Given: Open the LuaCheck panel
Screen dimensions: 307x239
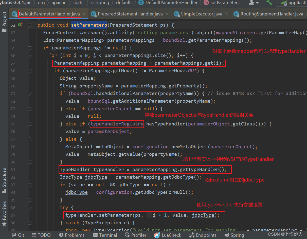Looking at the screenshot, I should pos(168,235).
